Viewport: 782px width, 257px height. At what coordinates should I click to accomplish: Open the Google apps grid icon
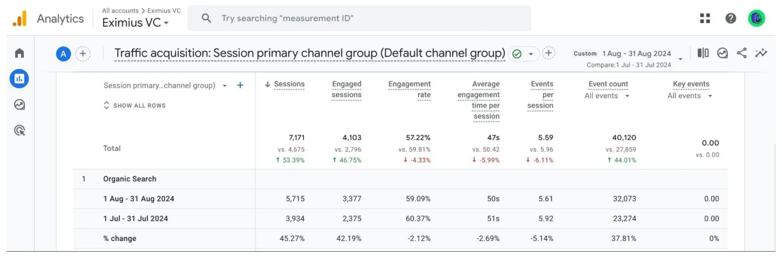(x=705, y=18)
